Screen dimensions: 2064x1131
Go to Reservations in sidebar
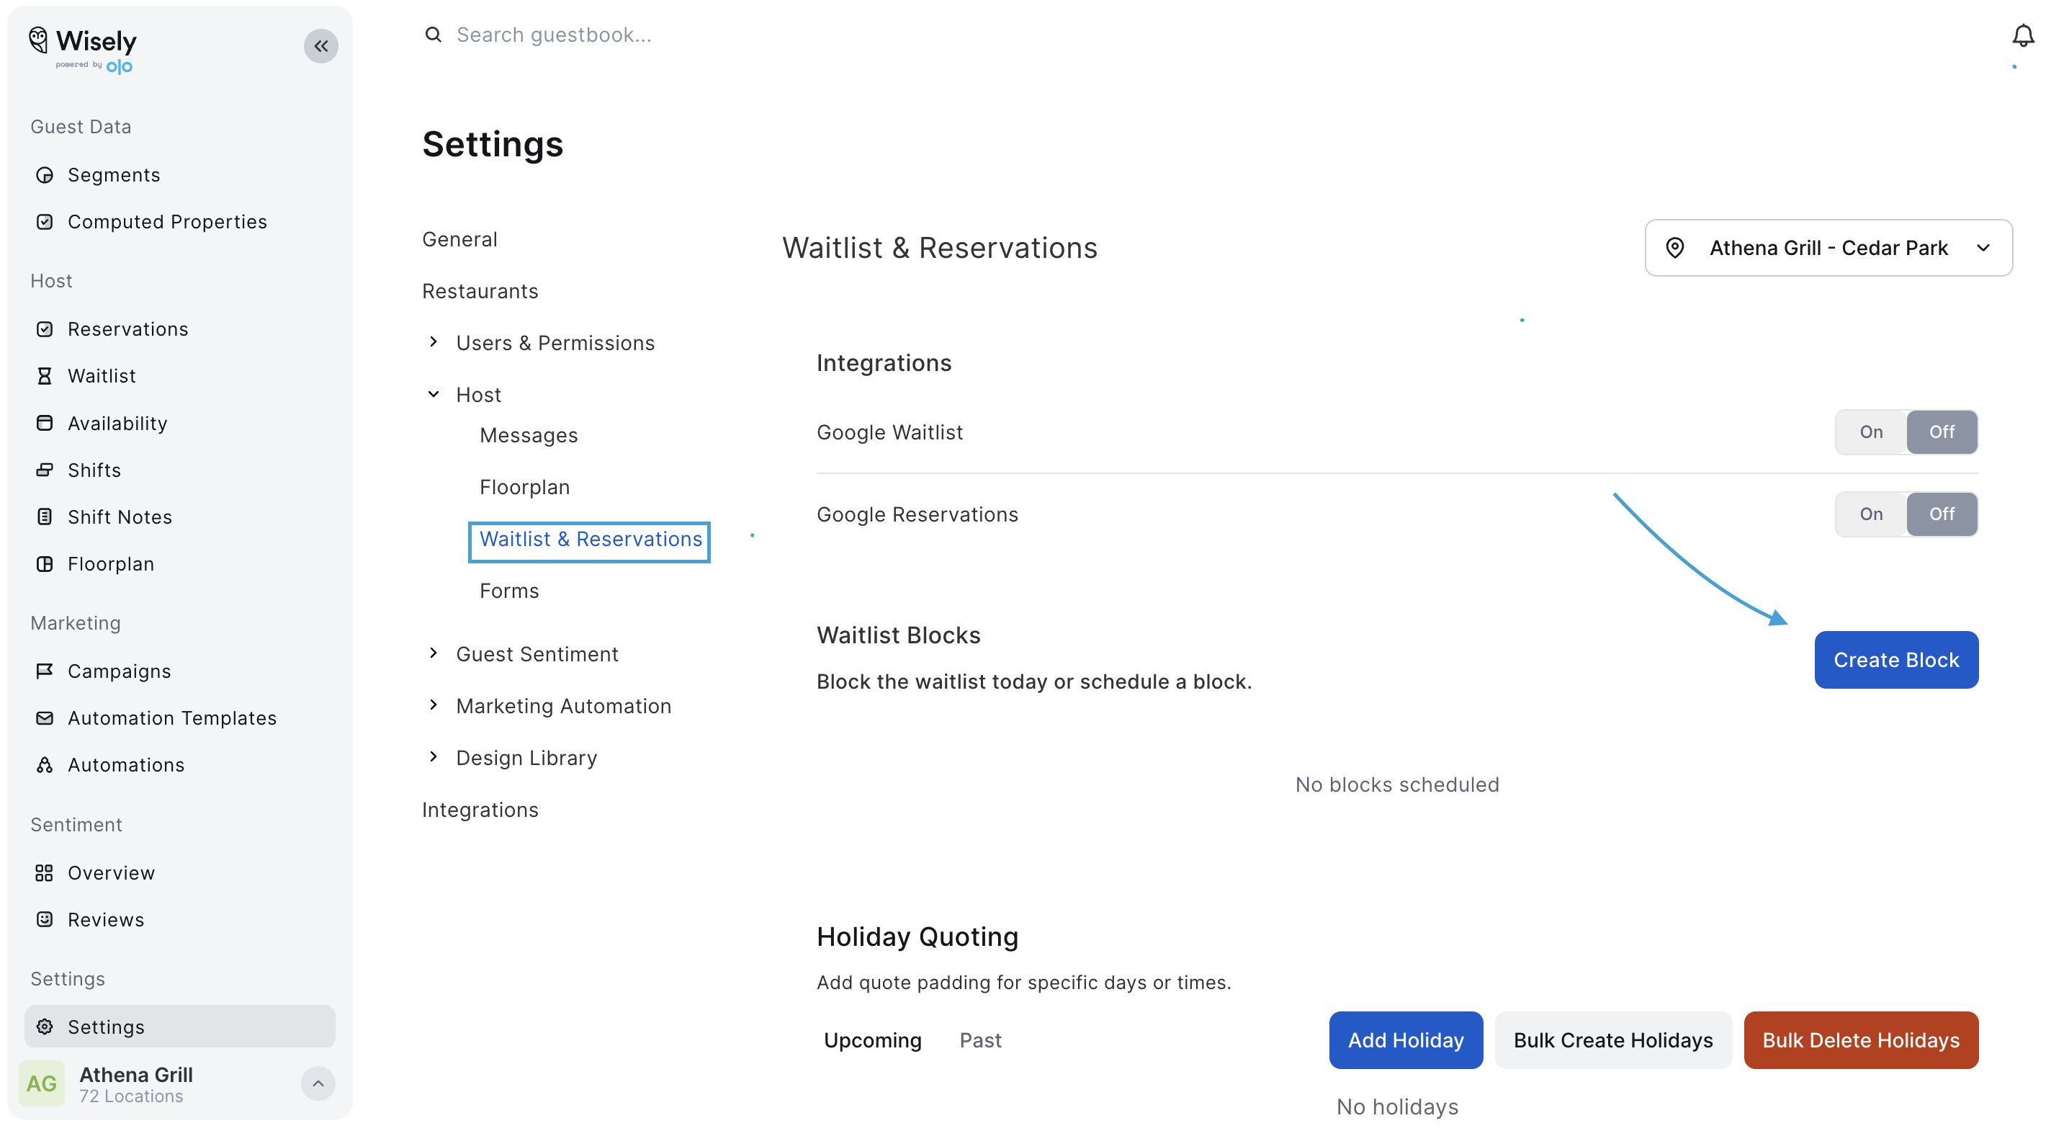coord(128,328)
